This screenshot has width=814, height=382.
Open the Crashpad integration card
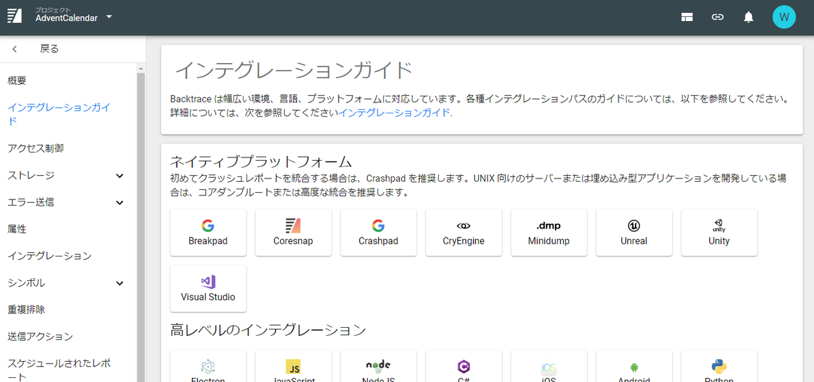point(379,233)
